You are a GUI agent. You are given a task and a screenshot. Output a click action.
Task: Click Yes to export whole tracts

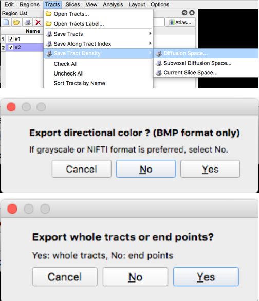206,276
